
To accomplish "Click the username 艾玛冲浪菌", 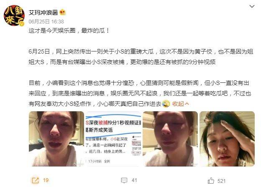I will [x=43, y=13].
